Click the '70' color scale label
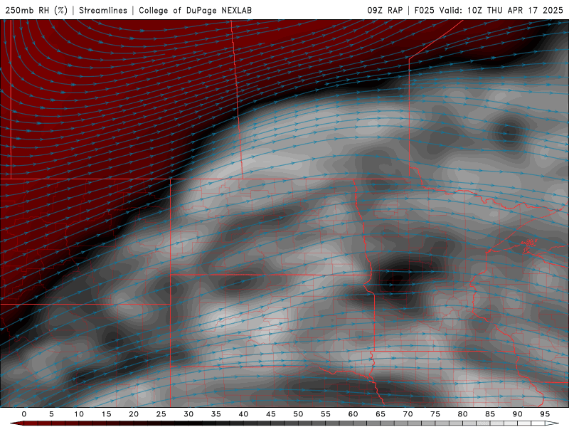569x427 pixels. tap(408, 414)
